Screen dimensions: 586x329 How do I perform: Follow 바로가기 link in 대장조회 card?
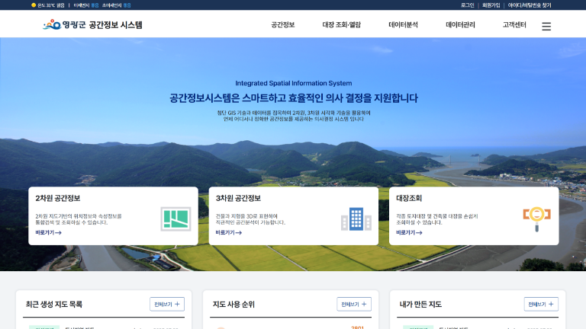pos(408,233)
